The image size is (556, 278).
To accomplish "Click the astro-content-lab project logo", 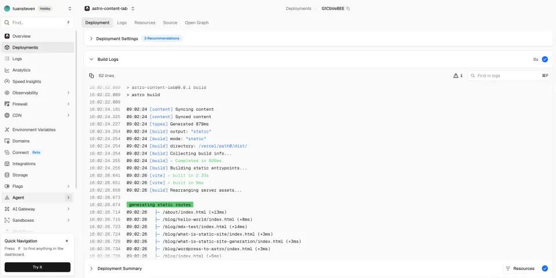I will [87, 9].
